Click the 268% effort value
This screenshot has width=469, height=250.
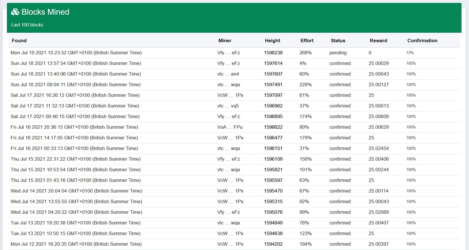[x=305, y=53]
